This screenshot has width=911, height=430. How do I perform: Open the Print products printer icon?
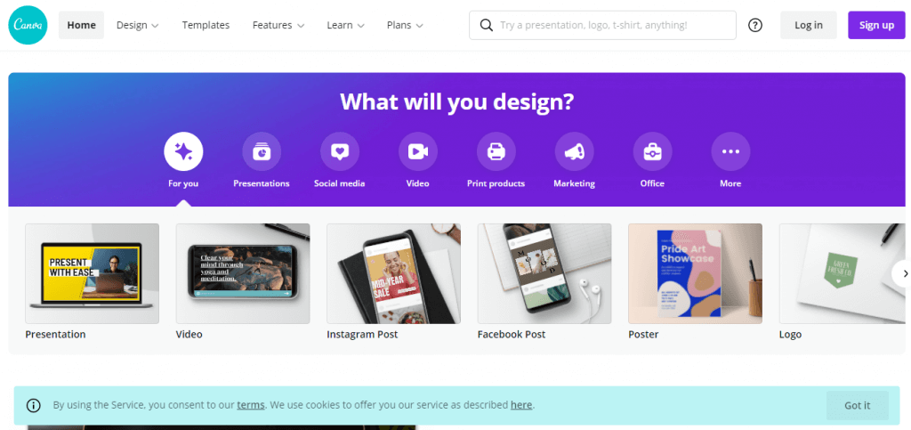tap(496, 151)
